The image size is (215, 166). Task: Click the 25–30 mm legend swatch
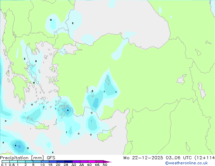tap(68, 162)
